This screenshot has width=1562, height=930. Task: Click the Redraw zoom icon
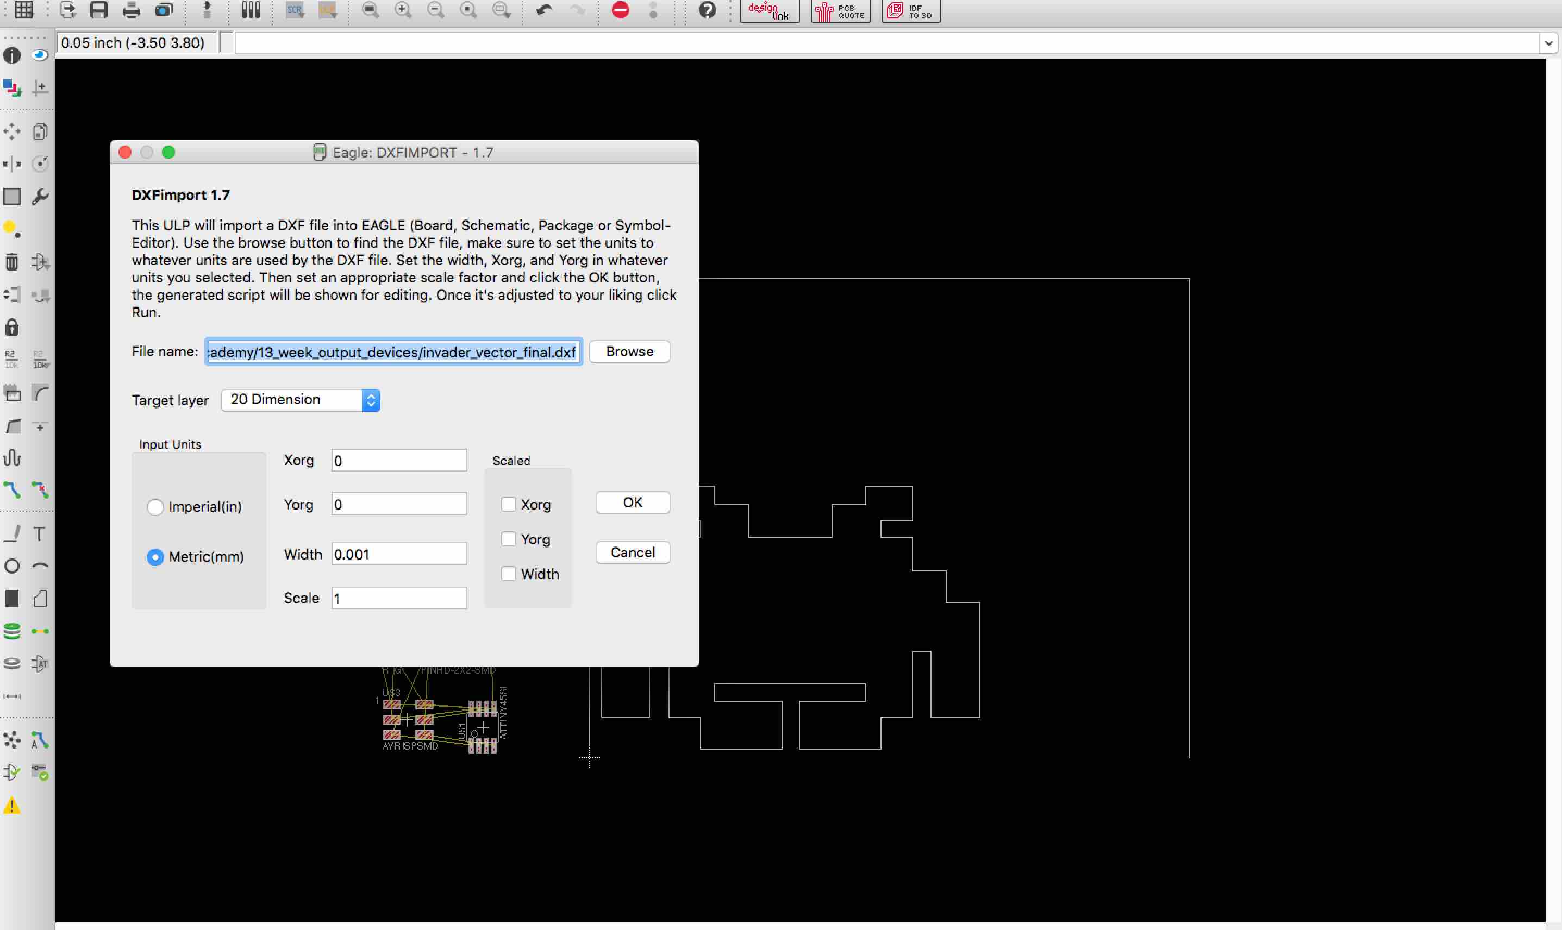468,10
